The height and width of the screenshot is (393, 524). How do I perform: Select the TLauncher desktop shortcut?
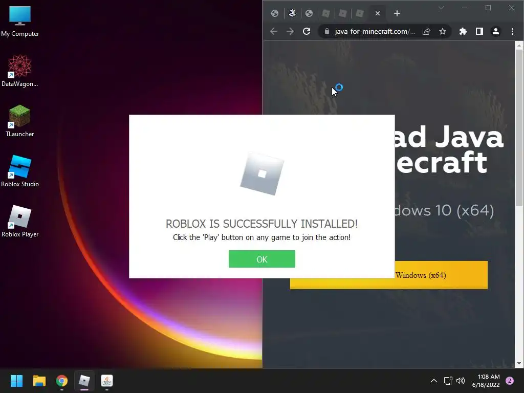(x=20, y=121)
